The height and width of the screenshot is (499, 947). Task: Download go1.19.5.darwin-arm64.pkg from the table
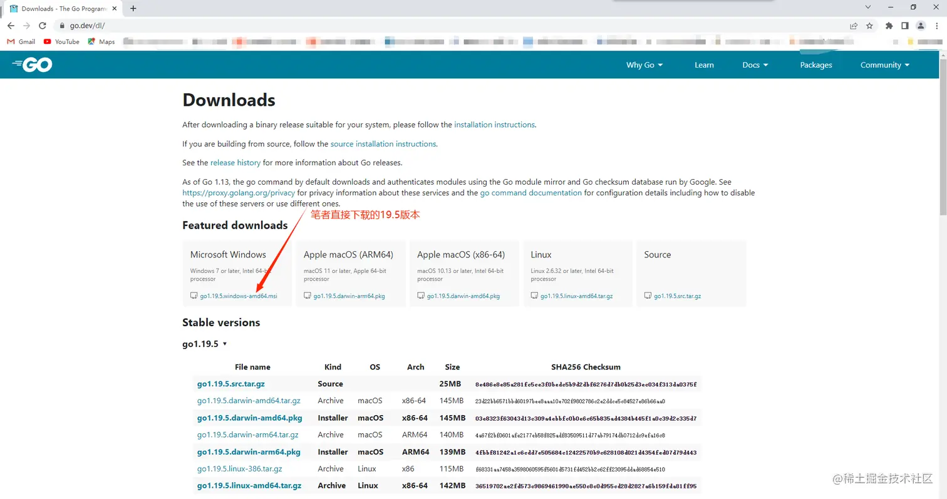click(x=249, y=452)
